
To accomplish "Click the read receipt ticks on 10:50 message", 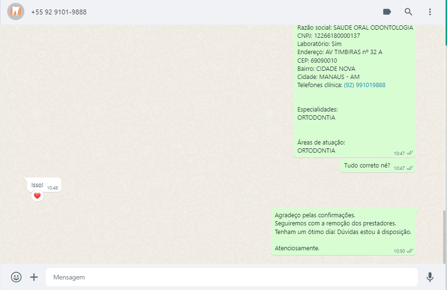I will (410, 251).
